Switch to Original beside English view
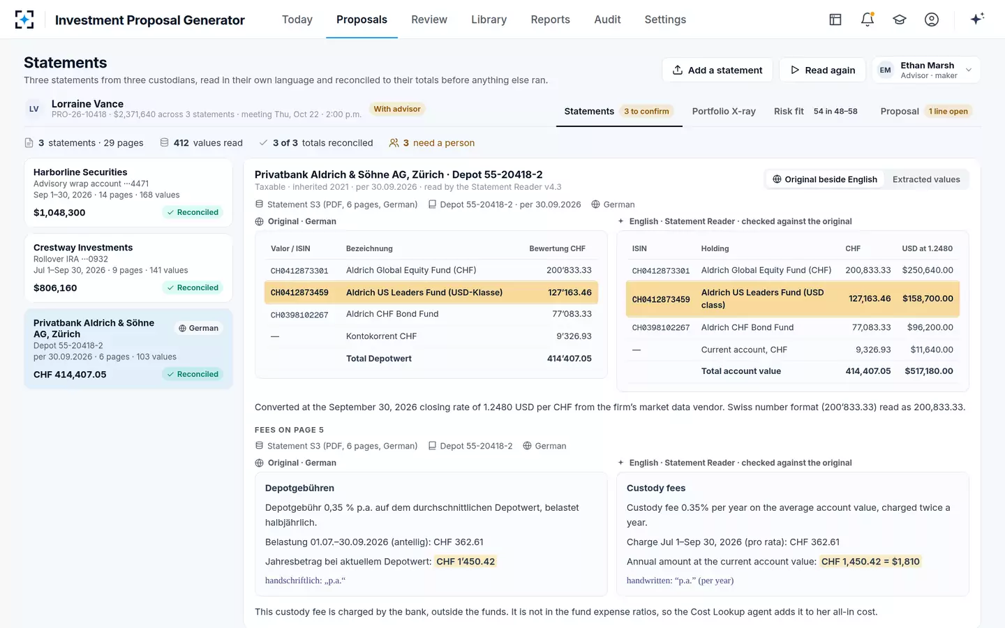The image size is (1005, 628). tap(825, 179)
